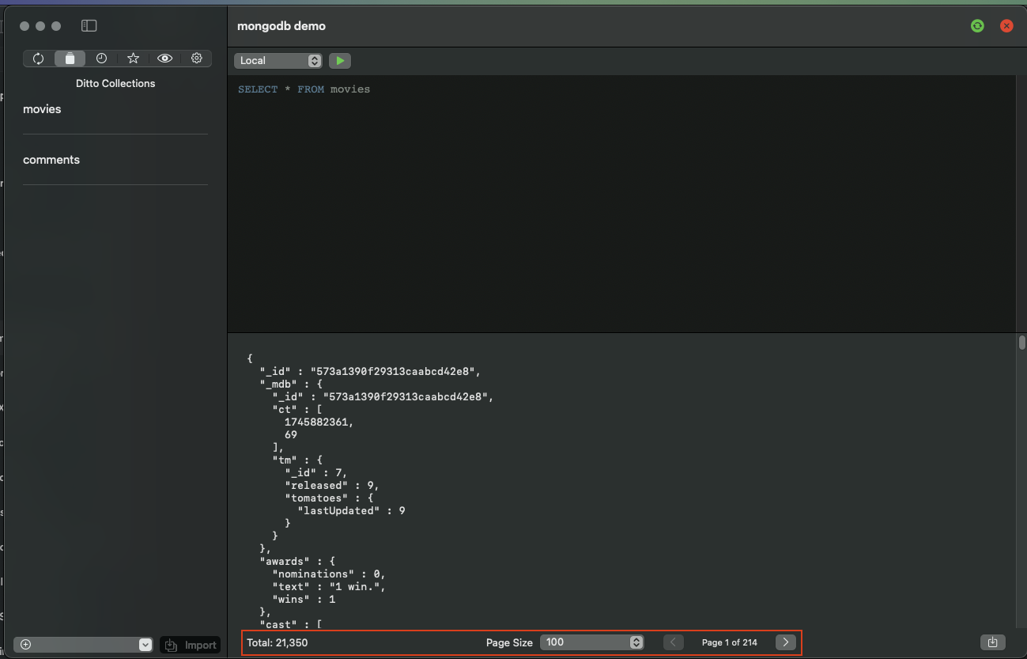The width and height of the screenshot is (1027, 659).
Task: Click the results pane vertical scrollbar
Action: pos(1021,343)
